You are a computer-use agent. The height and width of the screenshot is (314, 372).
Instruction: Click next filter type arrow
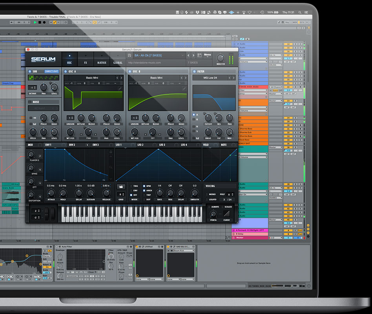(x=234, y=78)
